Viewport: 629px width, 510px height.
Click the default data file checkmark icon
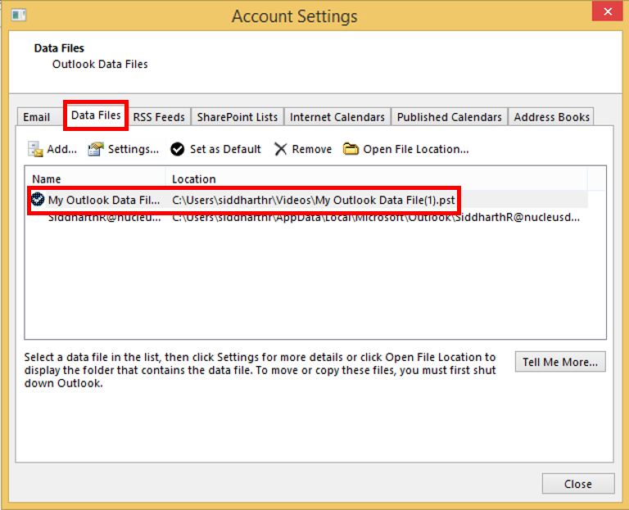pyautogui.click(x=38, y=199)
